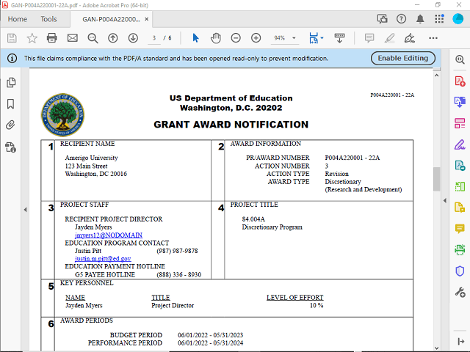Click the current page number field
This screenshot has width=470, height=352.
[x=155, y=37]
